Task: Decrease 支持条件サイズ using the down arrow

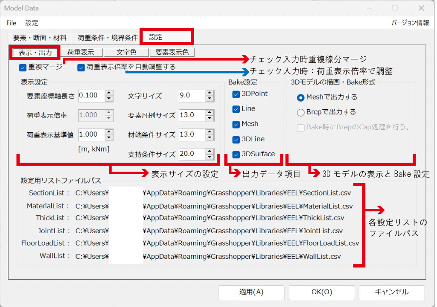Action: point(209,156)
